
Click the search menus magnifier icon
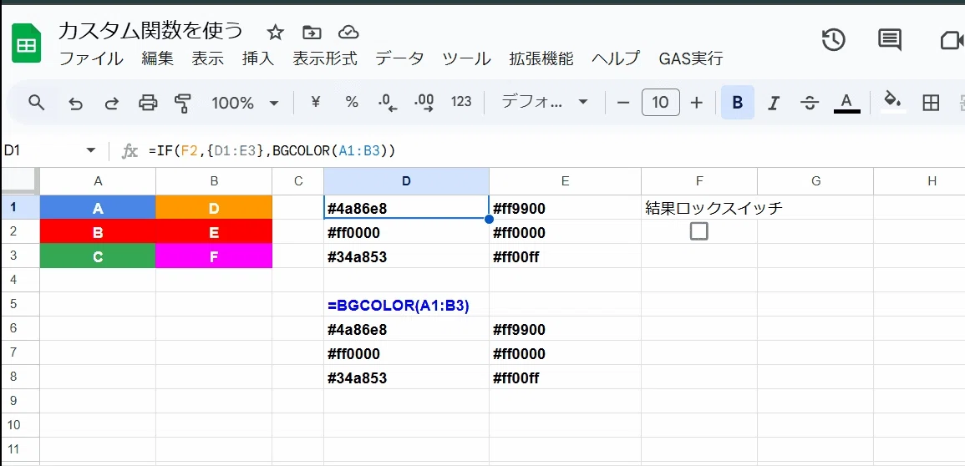37,103
